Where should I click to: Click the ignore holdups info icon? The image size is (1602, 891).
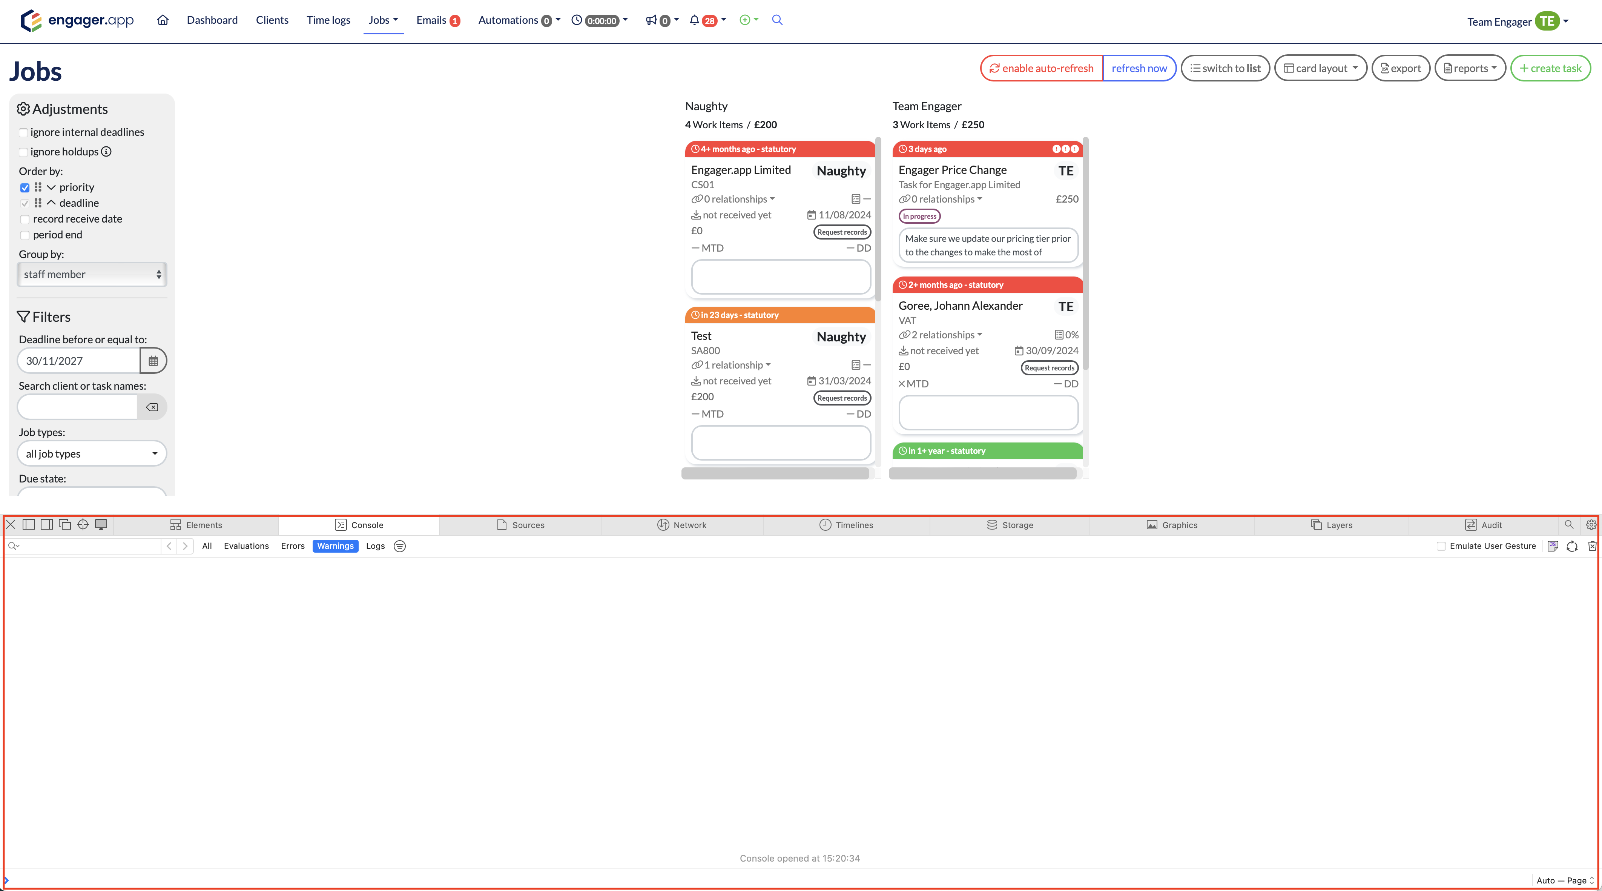tap(106, 151)
